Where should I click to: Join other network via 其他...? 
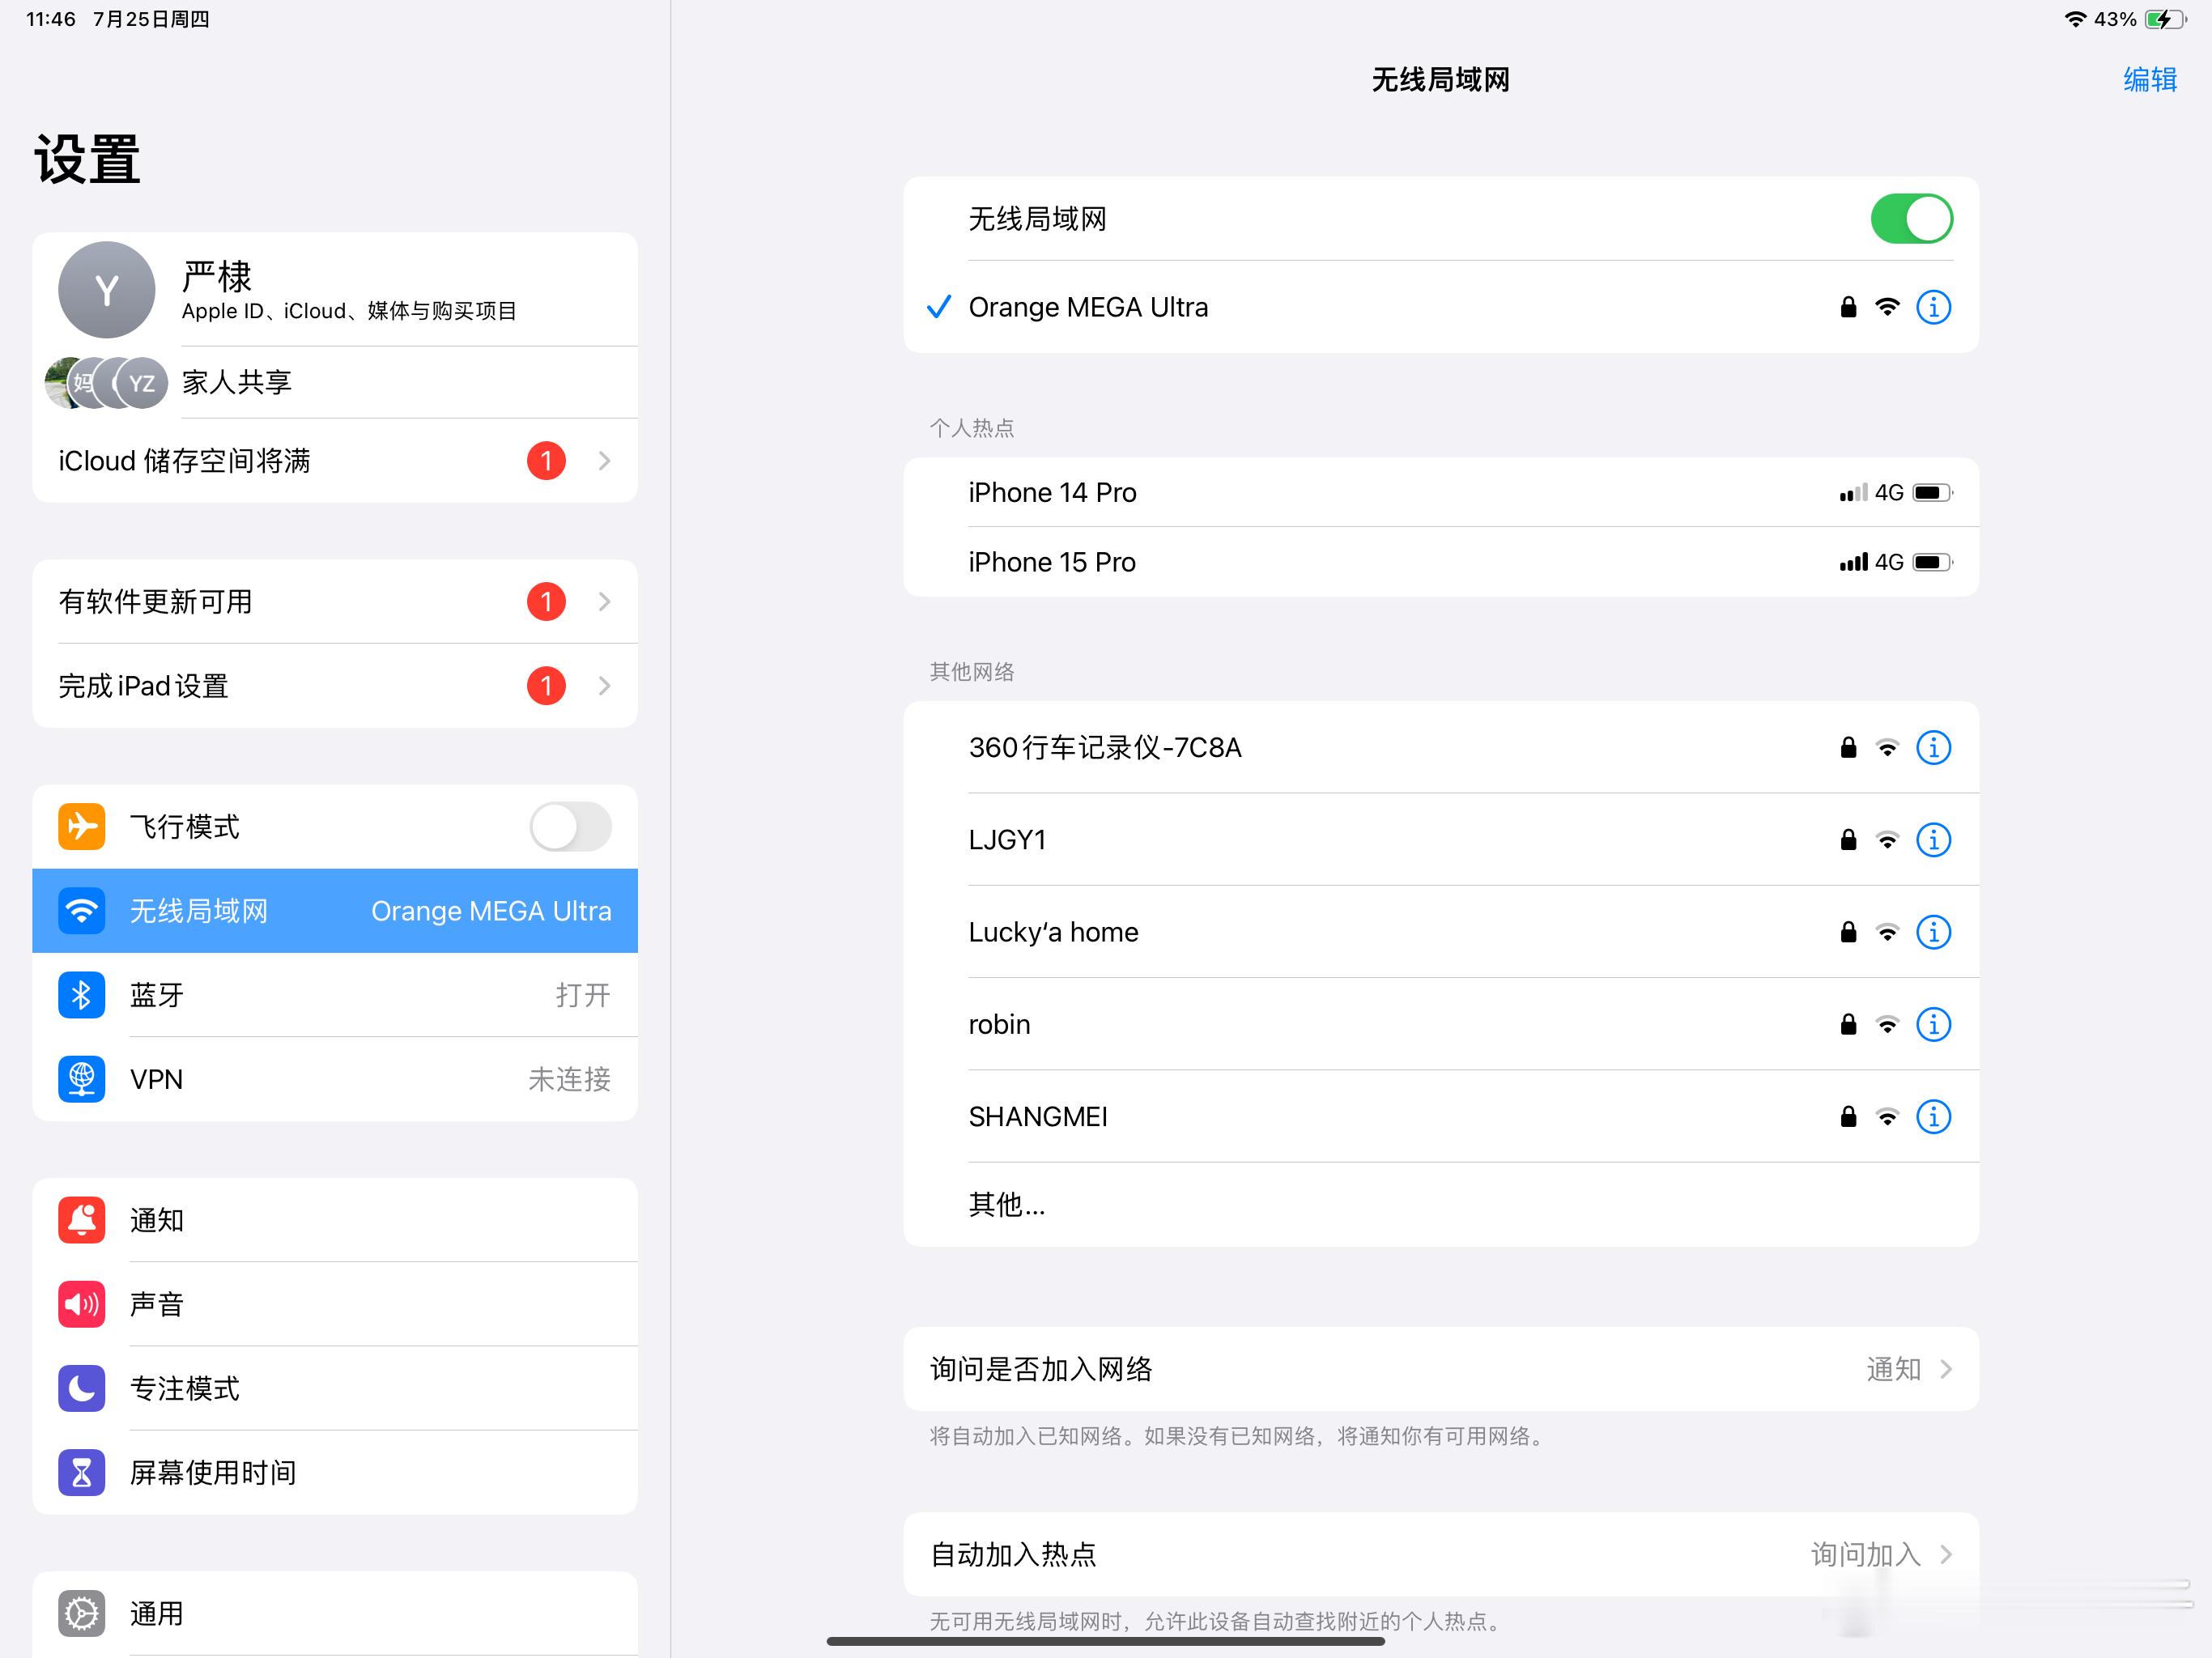coord(1440,1204)
